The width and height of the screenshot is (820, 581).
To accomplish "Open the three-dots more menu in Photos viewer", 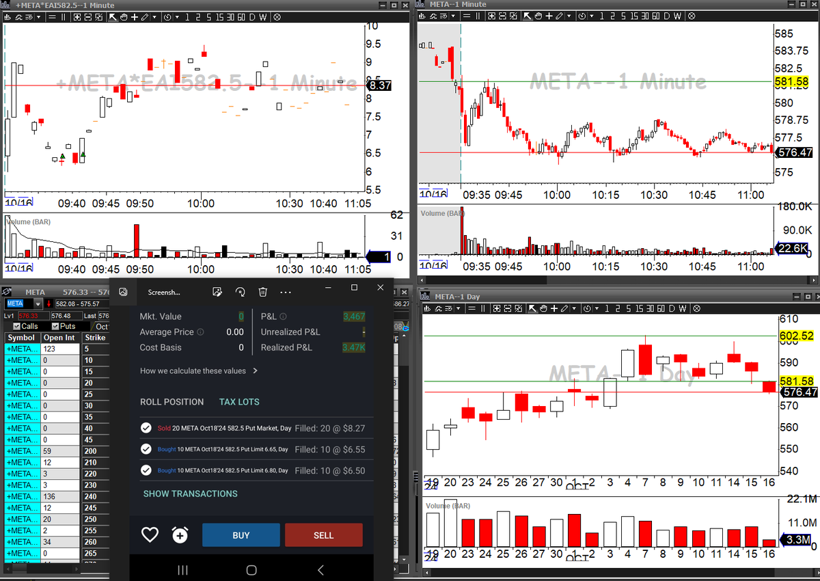I will pyautogui.click(x=286, y=292).
